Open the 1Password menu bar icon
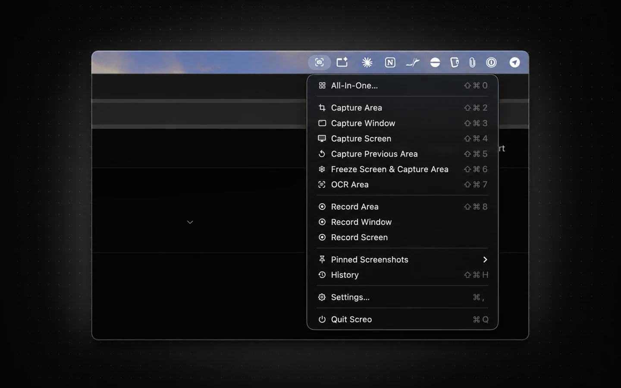Image resolution: width=621 pixels, height=388 pixels. (x=491, y=62)
